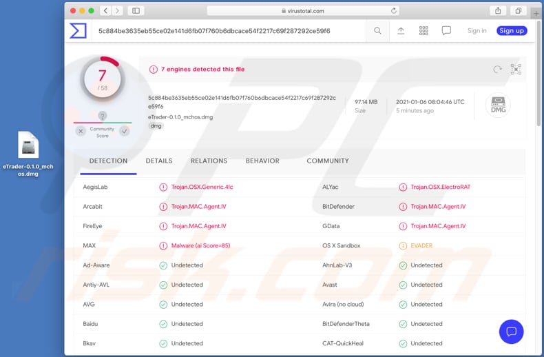Click Trojan.OSX.ElectroRAT detection text
Screen dimensions: 544x357
tap(441, 187)
